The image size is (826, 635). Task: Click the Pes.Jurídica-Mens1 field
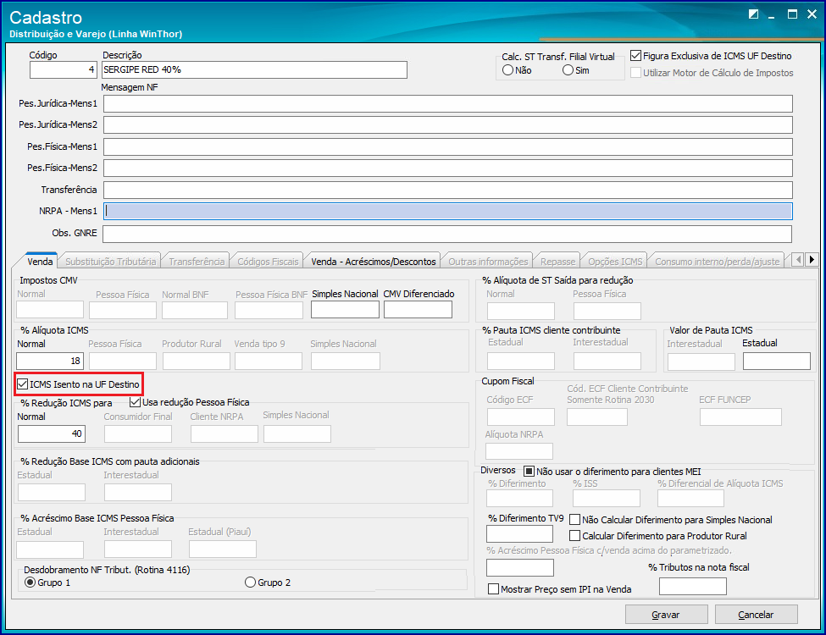coord(448,104)
